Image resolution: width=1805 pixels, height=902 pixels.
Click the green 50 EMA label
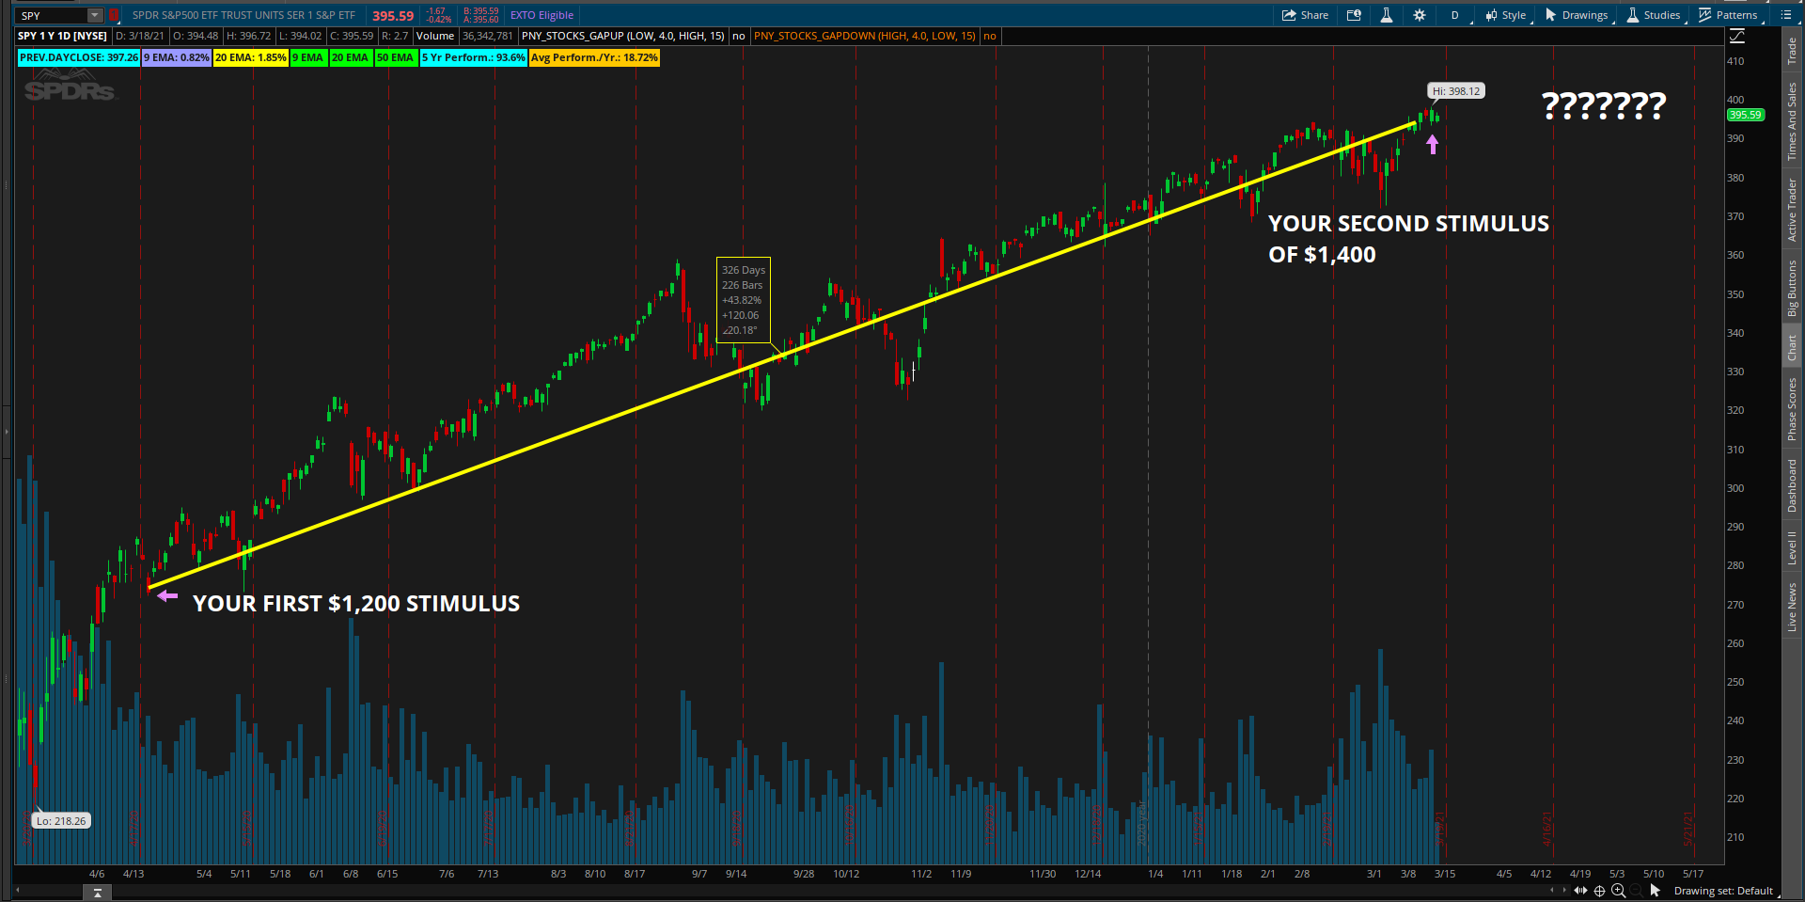coord(396,57)
